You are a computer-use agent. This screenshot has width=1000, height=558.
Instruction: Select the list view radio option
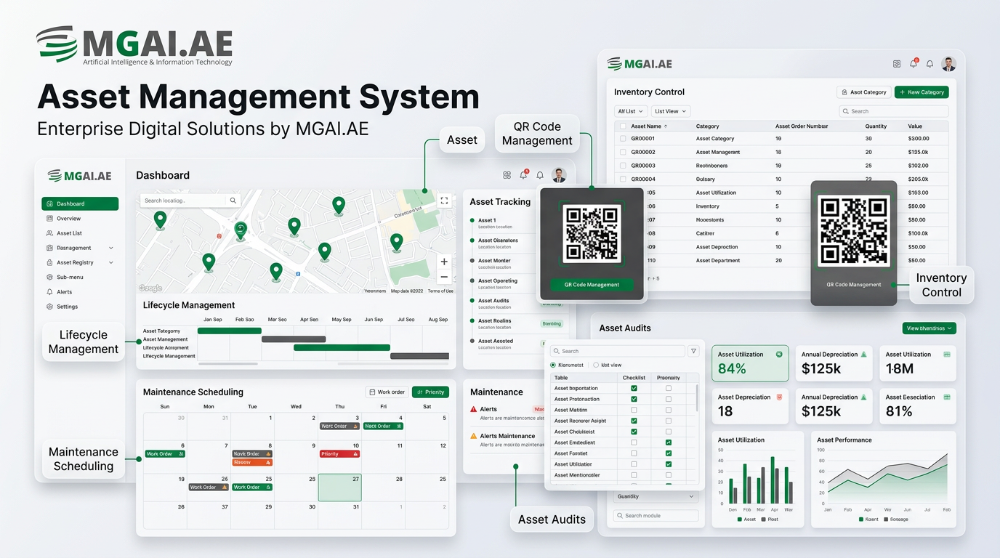click(x=596, y=365)
